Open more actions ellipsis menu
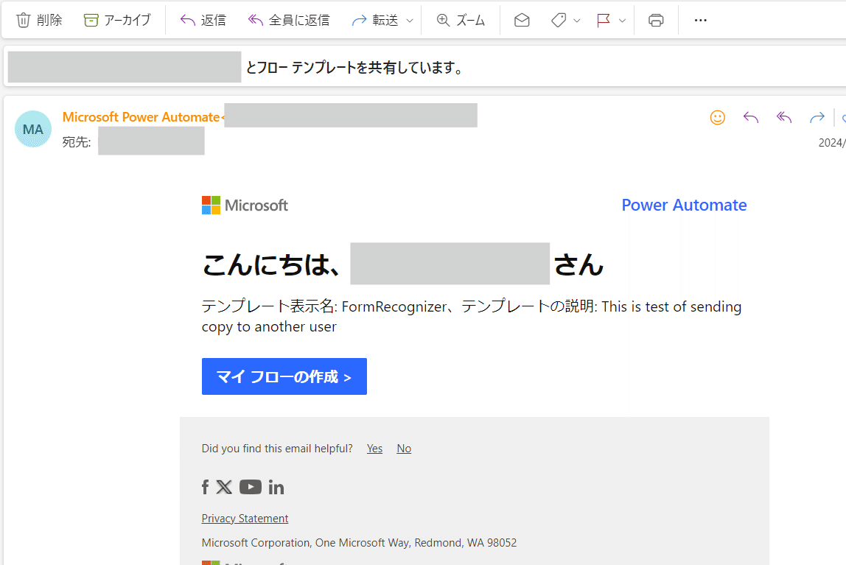846x565 pixels. coord(700,21)
